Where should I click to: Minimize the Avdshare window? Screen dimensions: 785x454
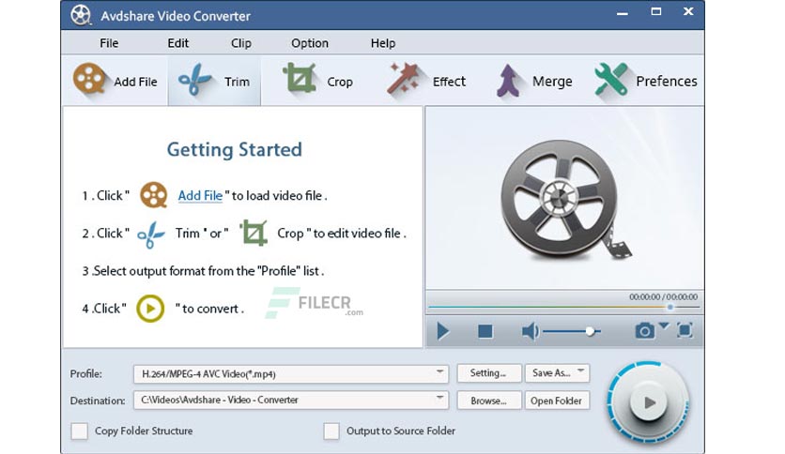[x=623, y=13]
